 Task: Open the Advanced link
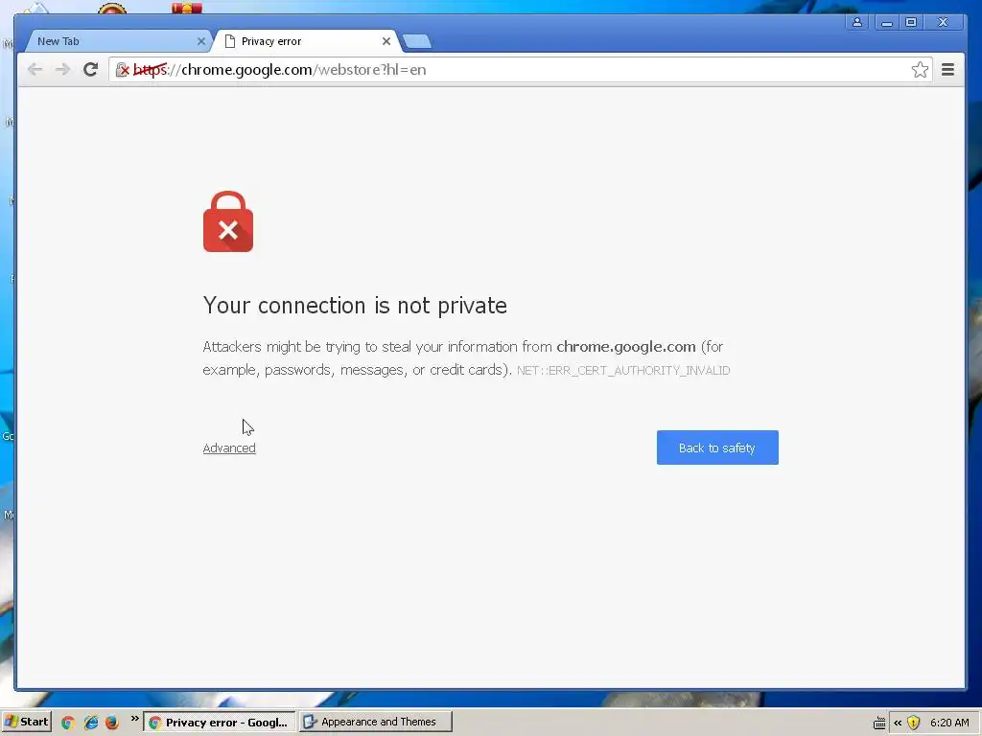click(229, 448)
